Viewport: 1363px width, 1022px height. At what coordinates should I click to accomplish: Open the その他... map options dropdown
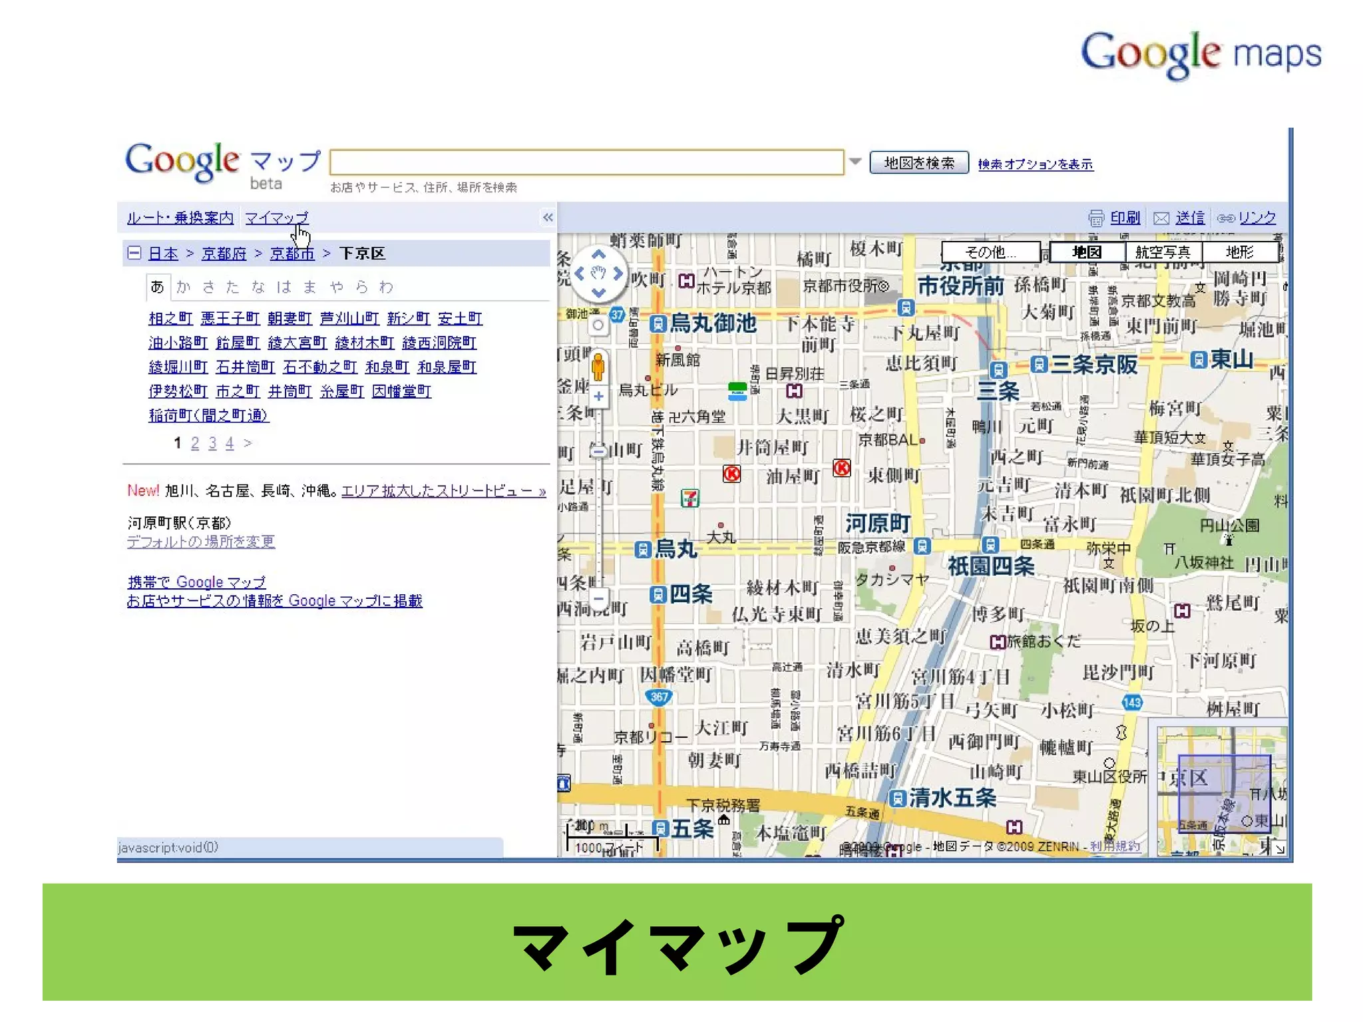coord(990,252)
